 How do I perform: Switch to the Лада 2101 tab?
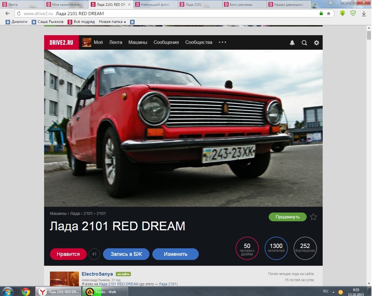tap(200, 4)
